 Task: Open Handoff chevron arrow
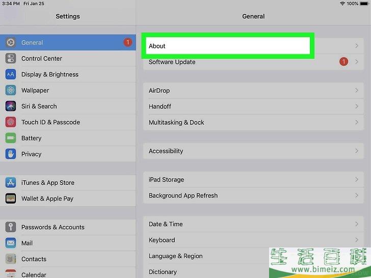coord(357,106)
